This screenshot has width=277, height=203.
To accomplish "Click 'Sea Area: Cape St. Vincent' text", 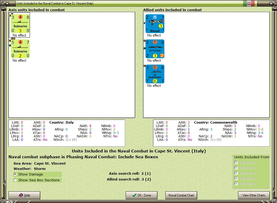I will [39, 164].
